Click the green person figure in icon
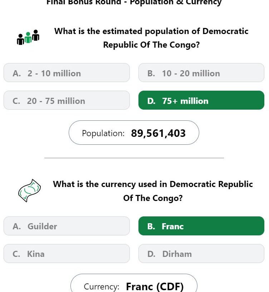The height and width of the screenshot is (292, 269). click(28, 37)
